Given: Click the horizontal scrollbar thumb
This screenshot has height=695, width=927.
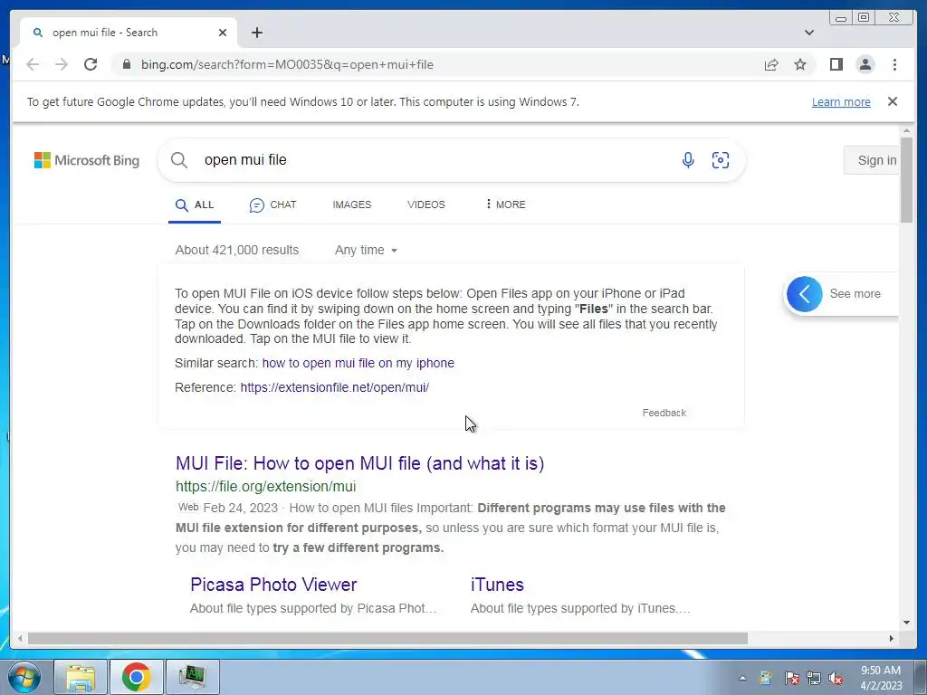Looking at the screenshot, I should pos(387,638).
